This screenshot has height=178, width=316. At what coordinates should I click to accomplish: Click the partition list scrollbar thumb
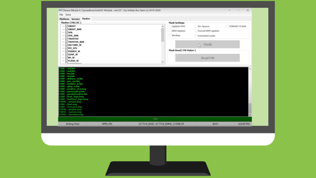coord(163,35)
